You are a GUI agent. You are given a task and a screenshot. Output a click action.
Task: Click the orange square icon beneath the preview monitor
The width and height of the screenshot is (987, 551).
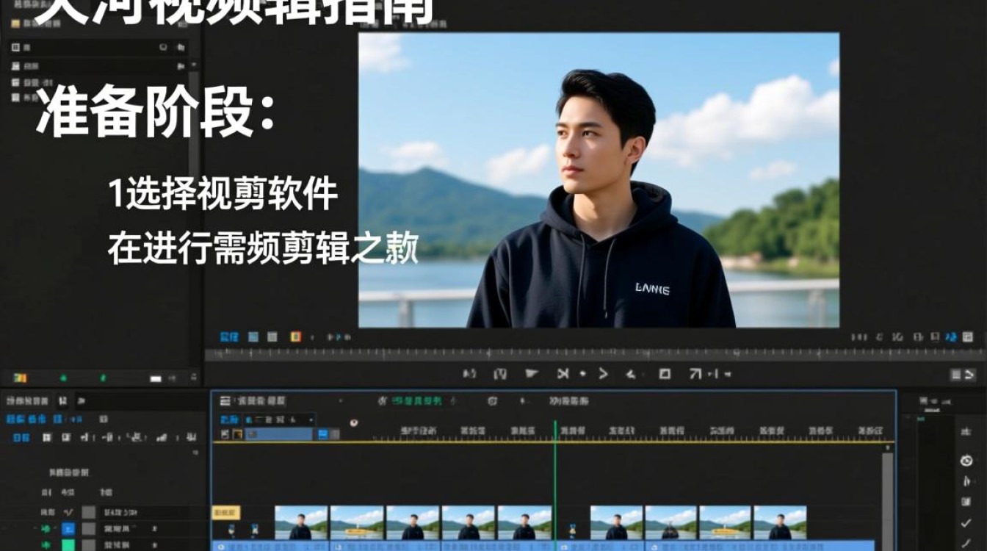[x=295, y=337]
